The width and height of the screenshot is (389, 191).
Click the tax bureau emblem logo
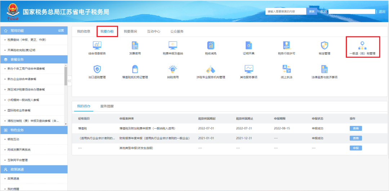click(12, 11)
